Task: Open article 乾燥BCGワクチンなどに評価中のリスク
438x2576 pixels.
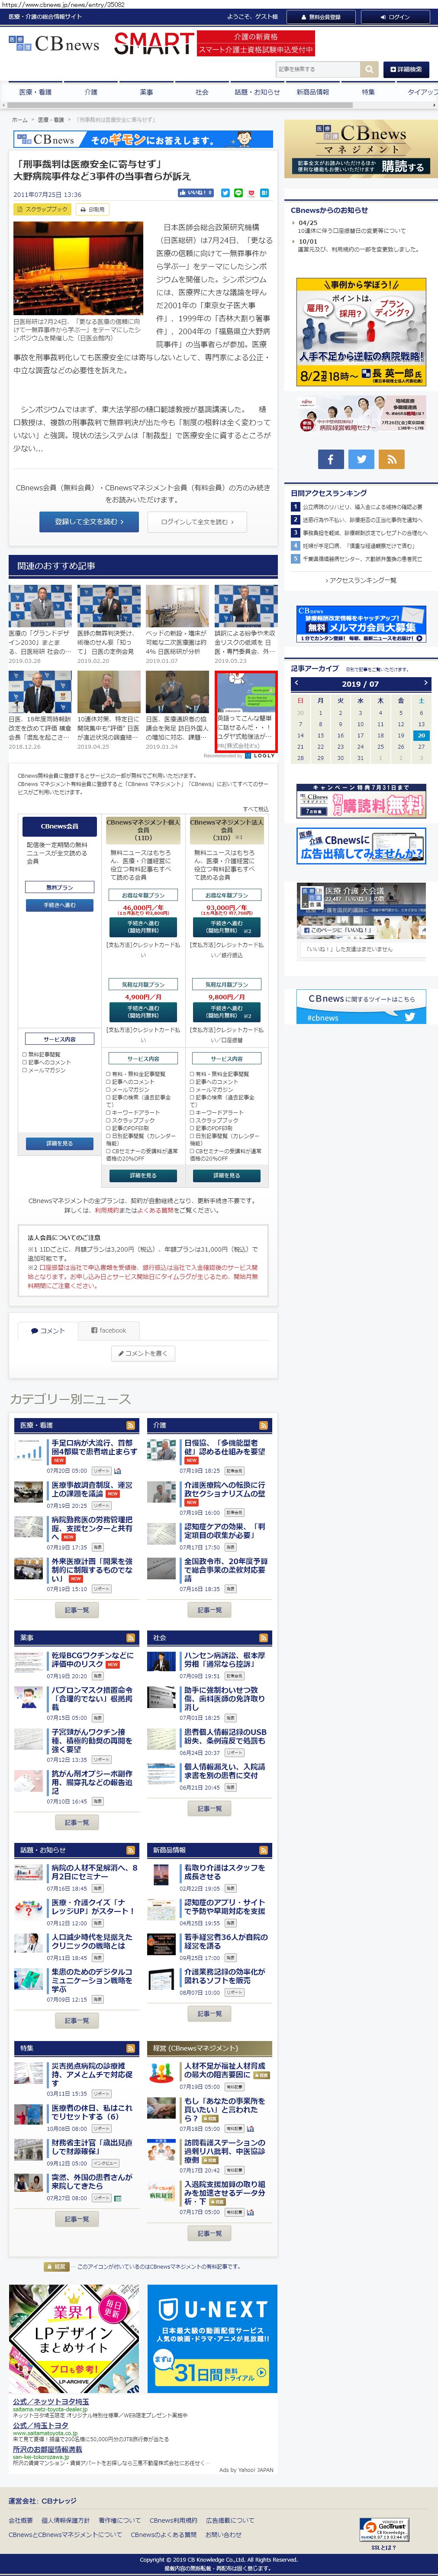Action: point(92,1660)
